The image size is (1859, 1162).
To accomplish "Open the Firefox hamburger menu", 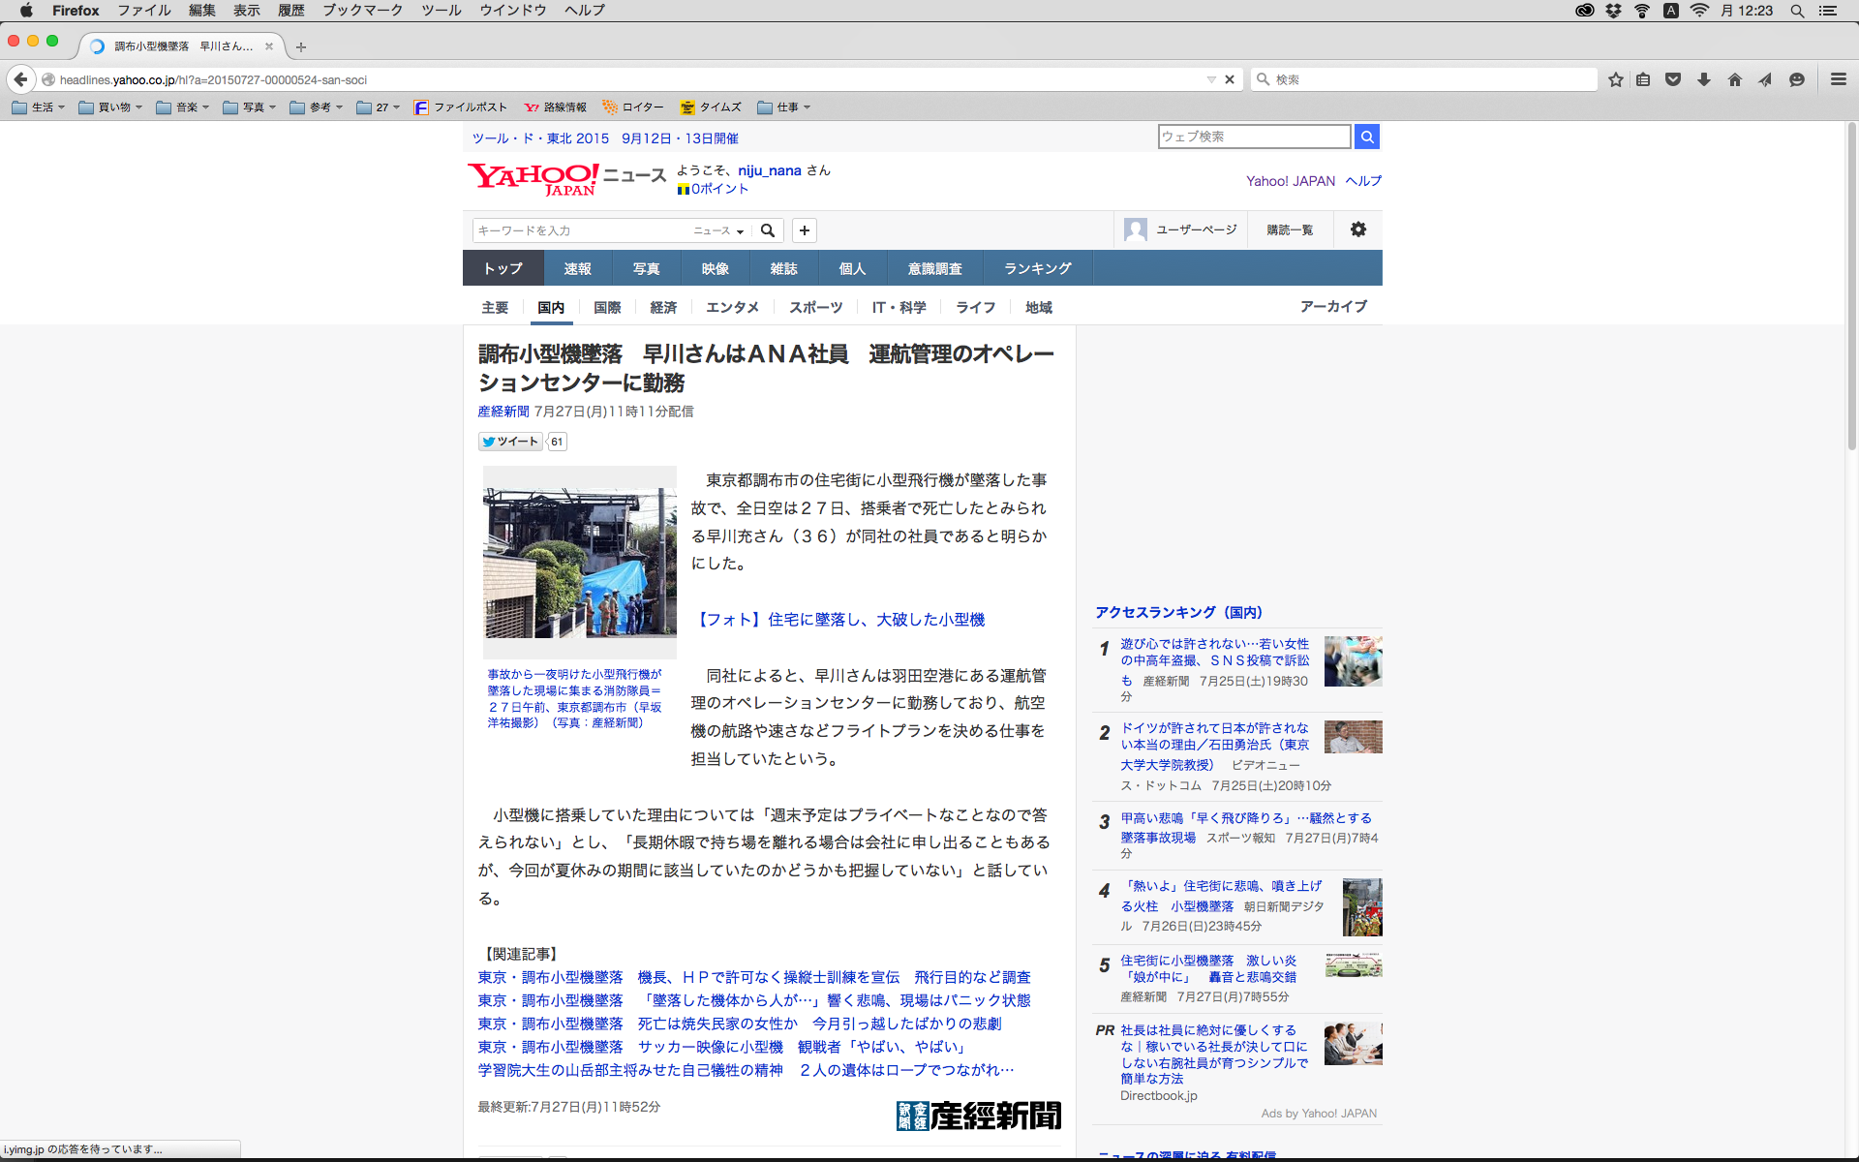I will pyautogui.click(x=1839, y=79).
